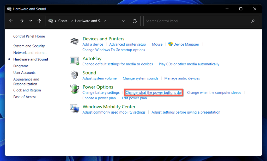
Task: Open Device Manager link
Action: [x=186, y=45]
